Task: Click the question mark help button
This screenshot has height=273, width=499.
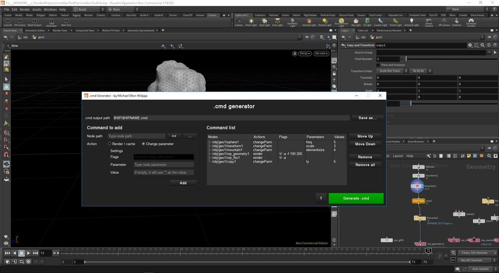Action: [321, 198]
